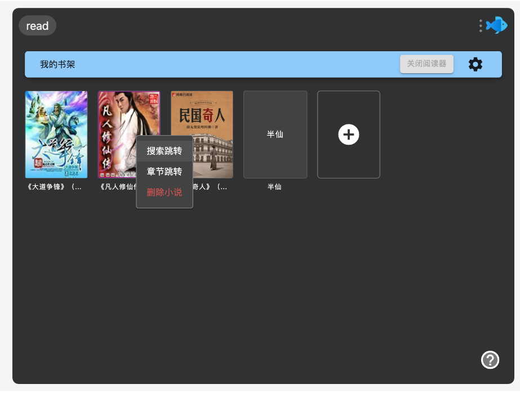Click the "read" pill label
Screen dimensions: 520x393
pyautogui.click(x=37, y=26)
